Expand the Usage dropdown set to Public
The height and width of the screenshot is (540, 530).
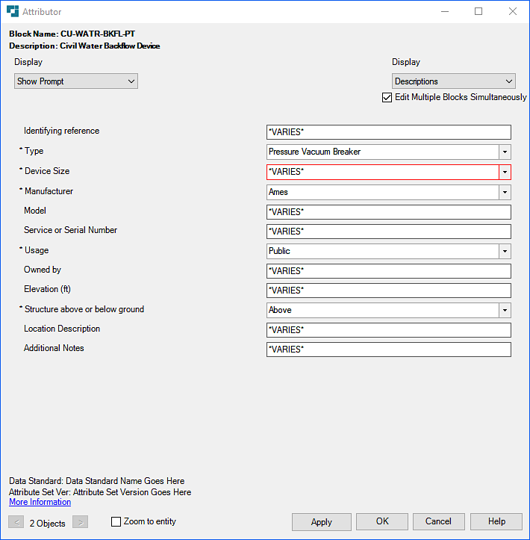(x=505, y=252)
